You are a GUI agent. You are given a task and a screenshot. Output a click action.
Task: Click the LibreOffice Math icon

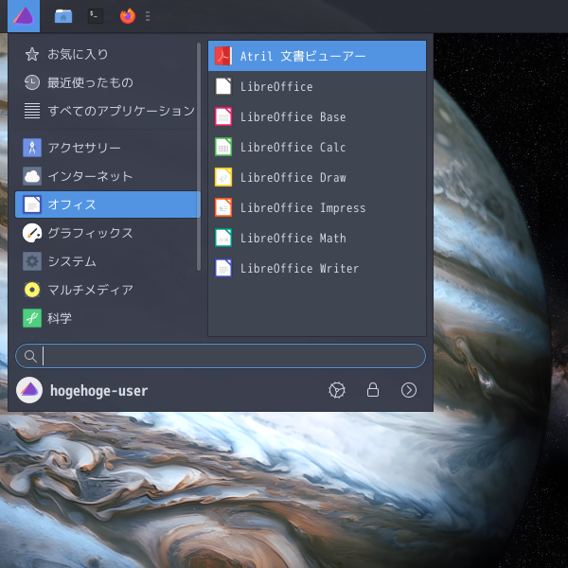223,238
